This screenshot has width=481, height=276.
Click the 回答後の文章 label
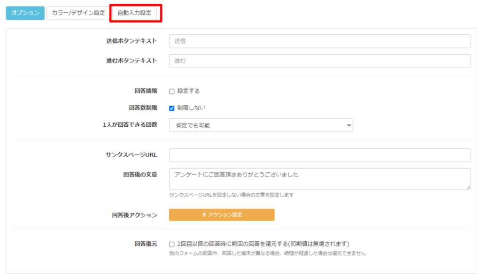140,175
